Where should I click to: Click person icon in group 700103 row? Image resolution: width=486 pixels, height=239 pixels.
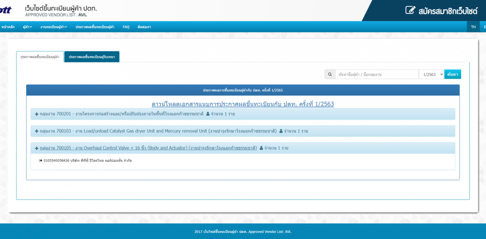[x=281, y=131]
